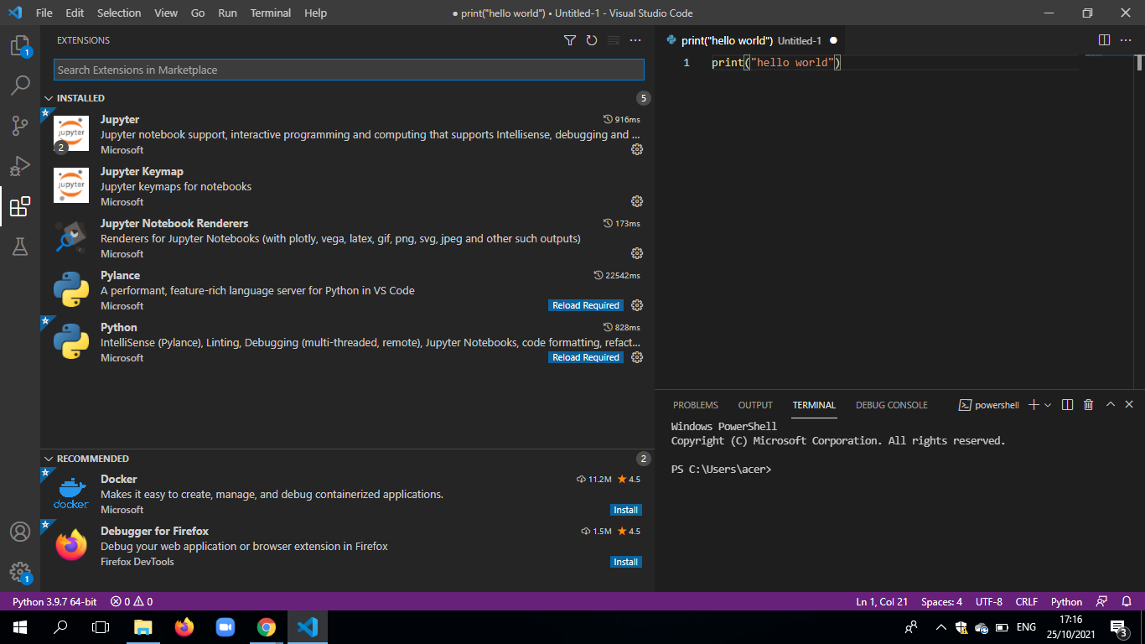
Task: Toggle maximize panel with the chevron
Action: pos(1110,404)
